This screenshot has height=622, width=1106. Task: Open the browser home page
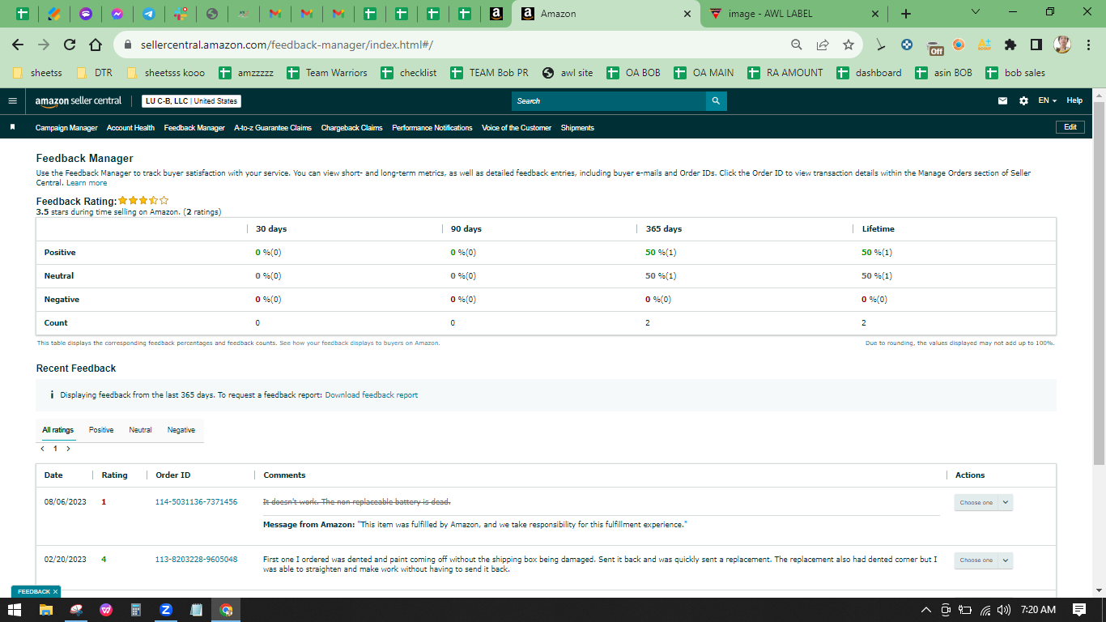96,45
